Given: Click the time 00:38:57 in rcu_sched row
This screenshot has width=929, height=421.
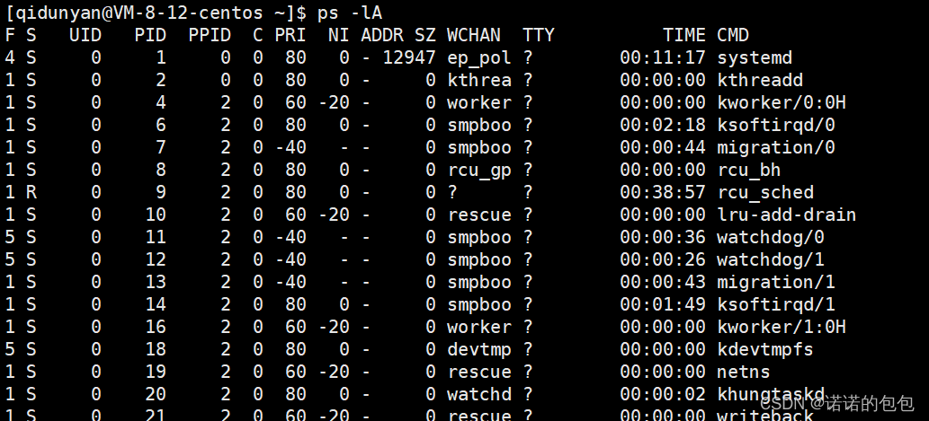Looking at the screenshot, I should [663, 192].
